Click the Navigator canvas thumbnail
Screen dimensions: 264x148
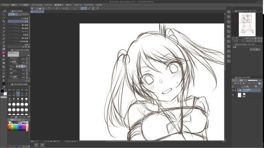[247, 24]
